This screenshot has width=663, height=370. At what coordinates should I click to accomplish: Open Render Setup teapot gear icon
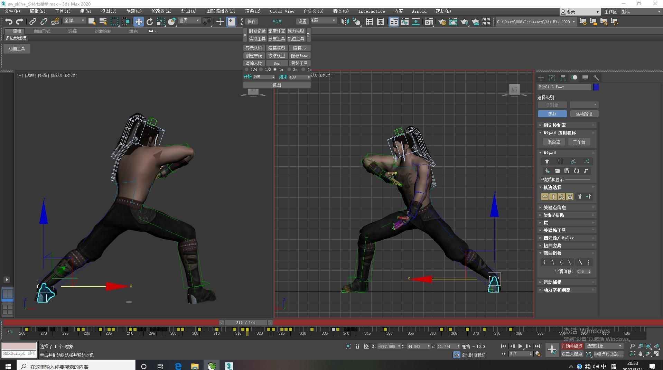pos(442,21)
